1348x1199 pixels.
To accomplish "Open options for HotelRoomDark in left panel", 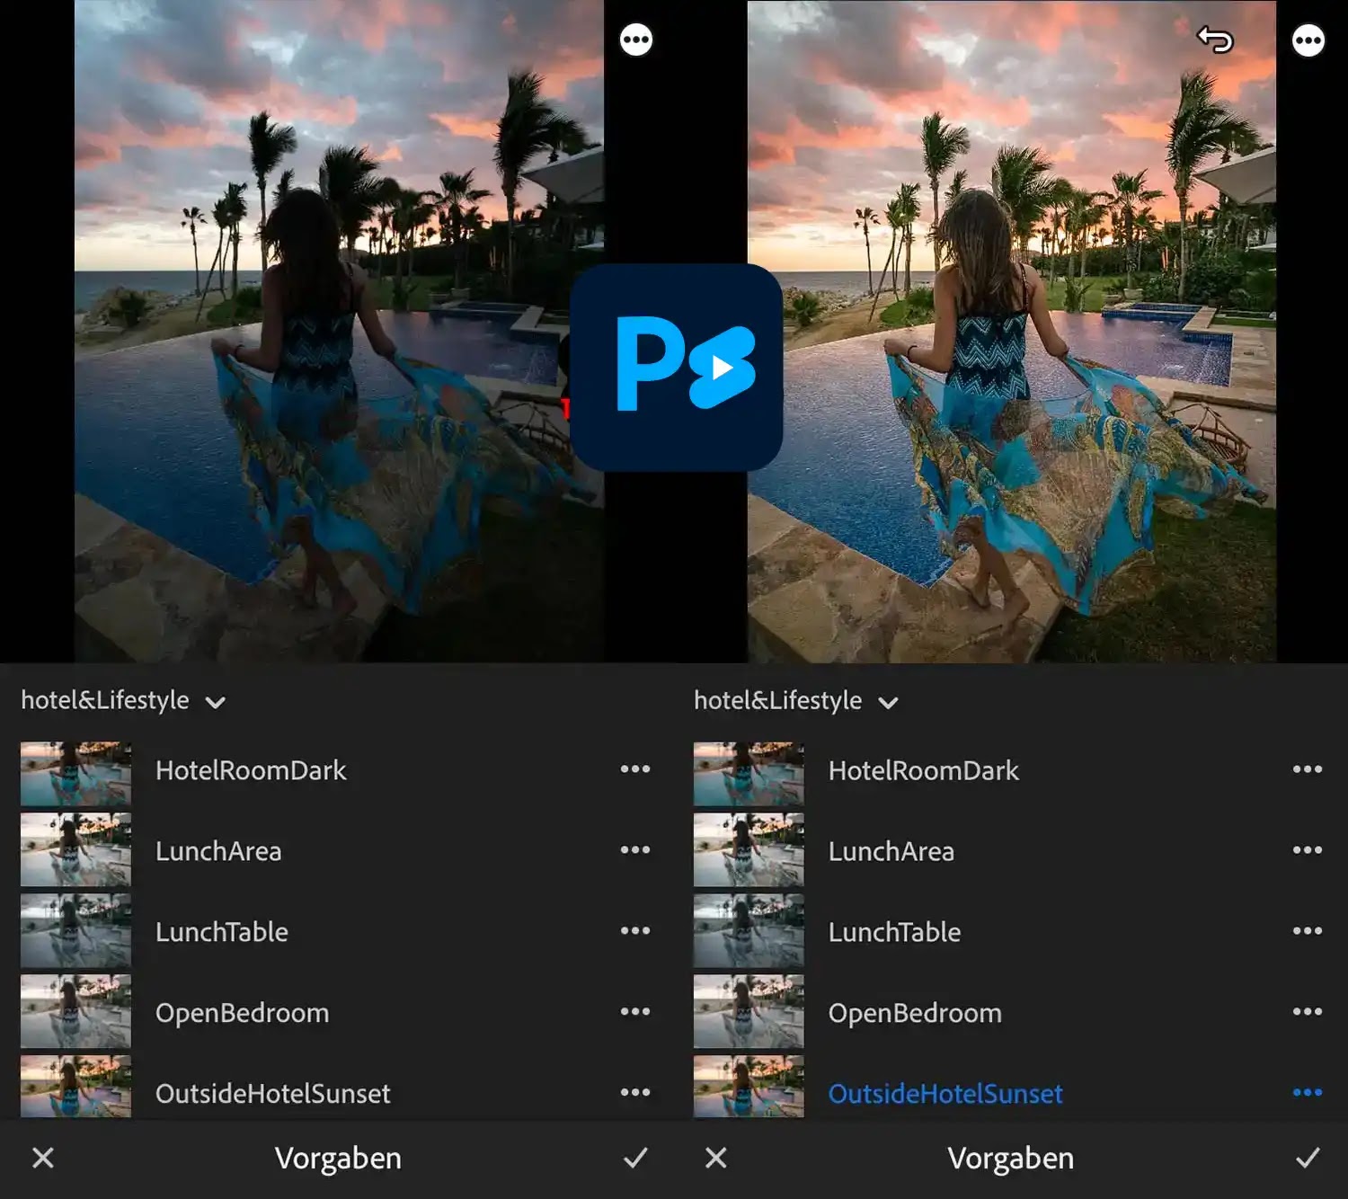I will tap(635, 769).
